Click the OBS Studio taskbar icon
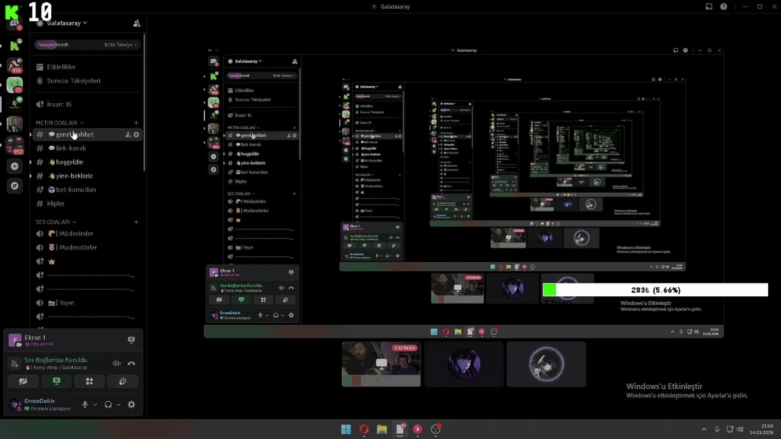The image size is (781, 439). click(x=436, y=429)
